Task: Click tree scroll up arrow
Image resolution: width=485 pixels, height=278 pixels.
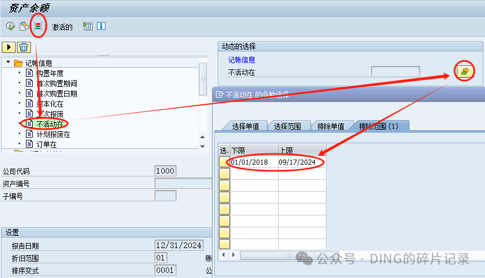Action: pyautogui.click(x=202, y=137)
